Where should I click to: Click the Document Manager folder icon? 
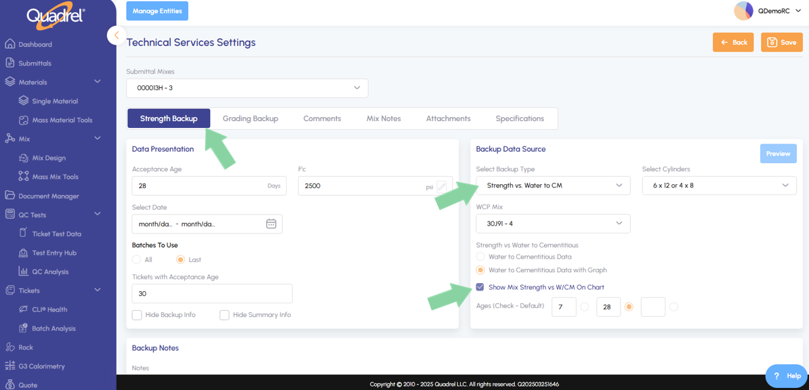[x=9, y=196]
